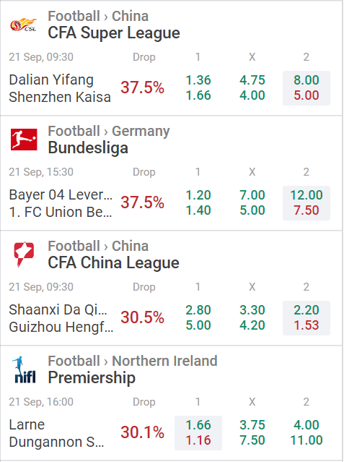Image resolution: width=344 pixels, height=462 pixels.
Task: Click away odds 4.00 for Dungannon Swifts
Action: (306, 425)
